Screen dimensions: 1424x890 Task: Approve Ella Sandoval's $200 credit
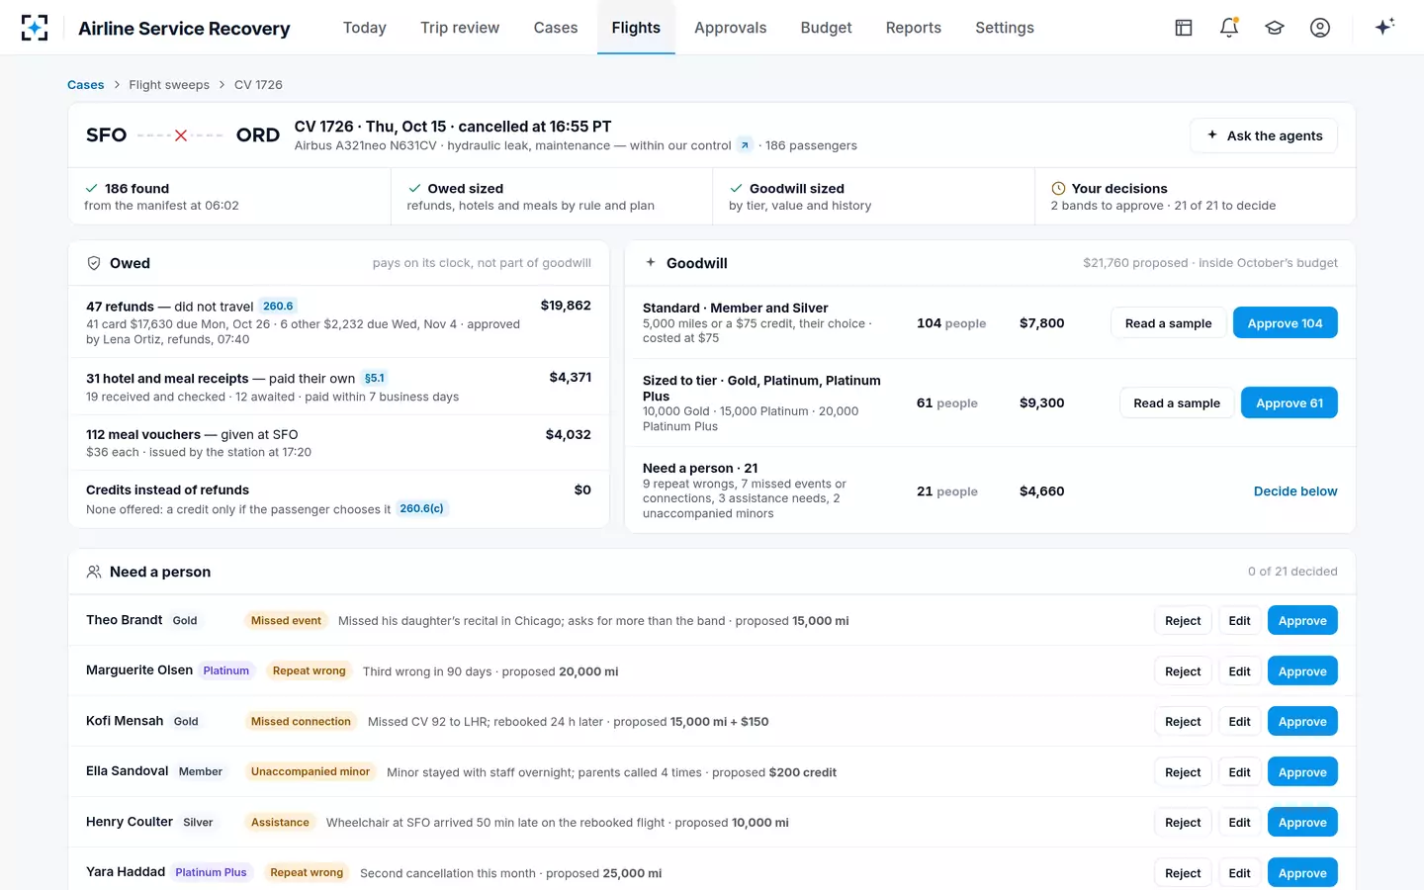1302,772
